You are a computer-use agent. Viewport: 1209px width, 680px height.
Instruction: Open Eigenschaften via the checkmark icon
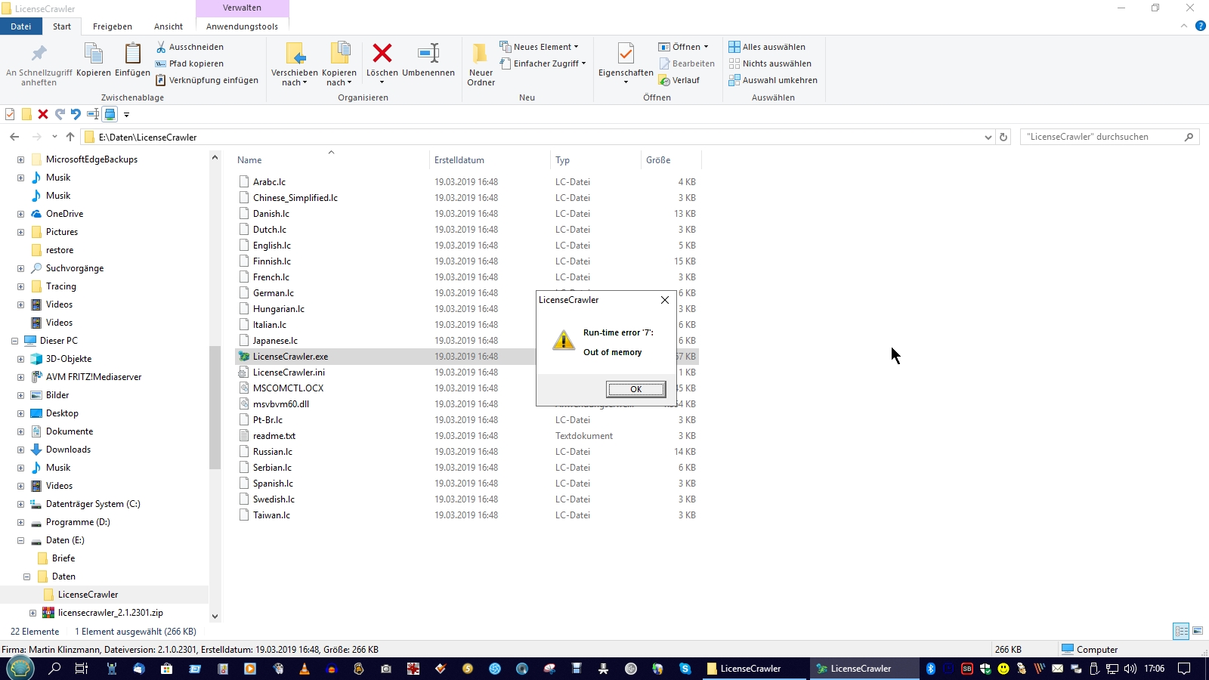click(626, 54)
